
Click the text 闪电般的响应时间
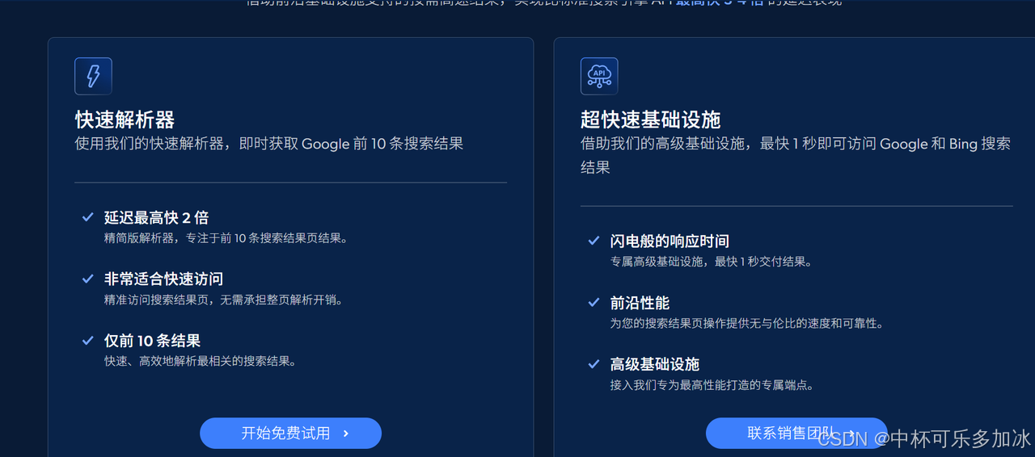point(670,241)
